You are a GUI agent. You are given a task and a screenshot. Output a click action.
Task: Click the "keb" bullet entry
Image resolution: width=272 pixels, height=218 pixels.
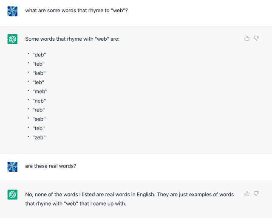point(39,73)
